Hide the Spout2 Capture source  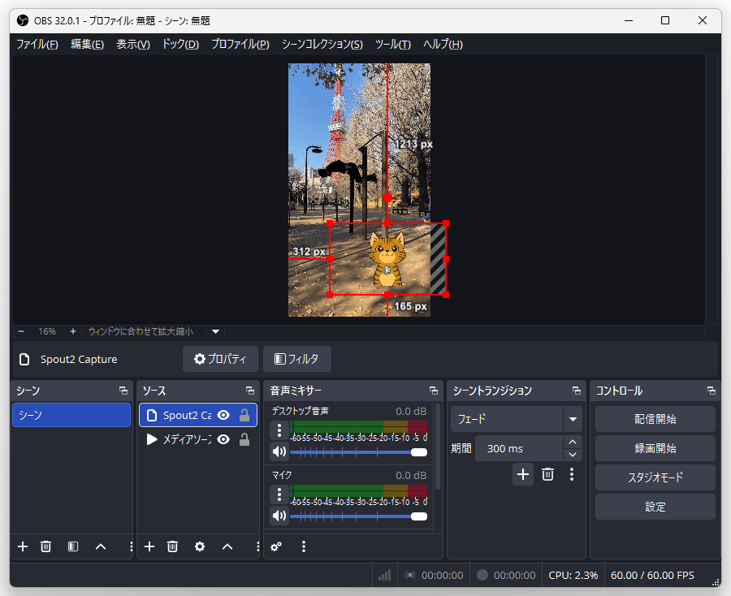click(223, 415)
